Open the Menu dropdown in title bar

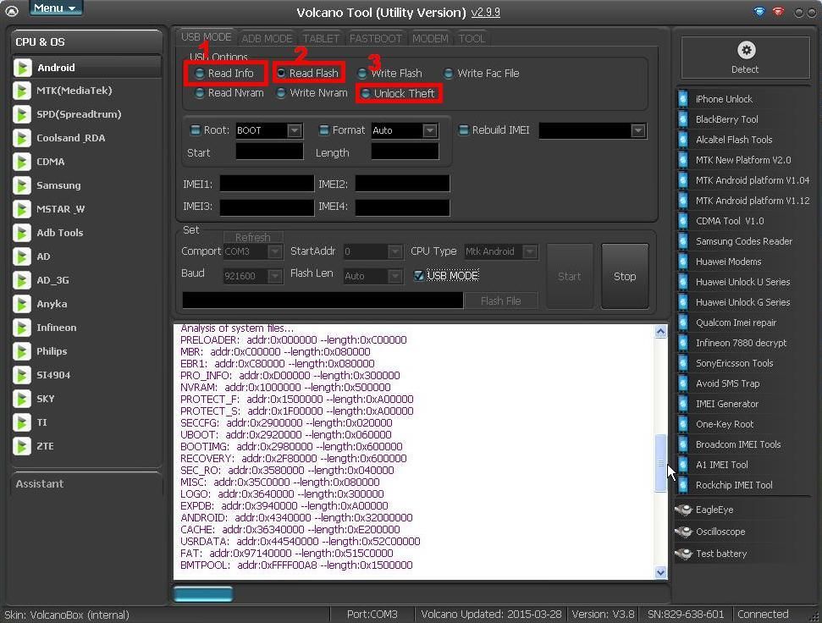click(56, 8)
